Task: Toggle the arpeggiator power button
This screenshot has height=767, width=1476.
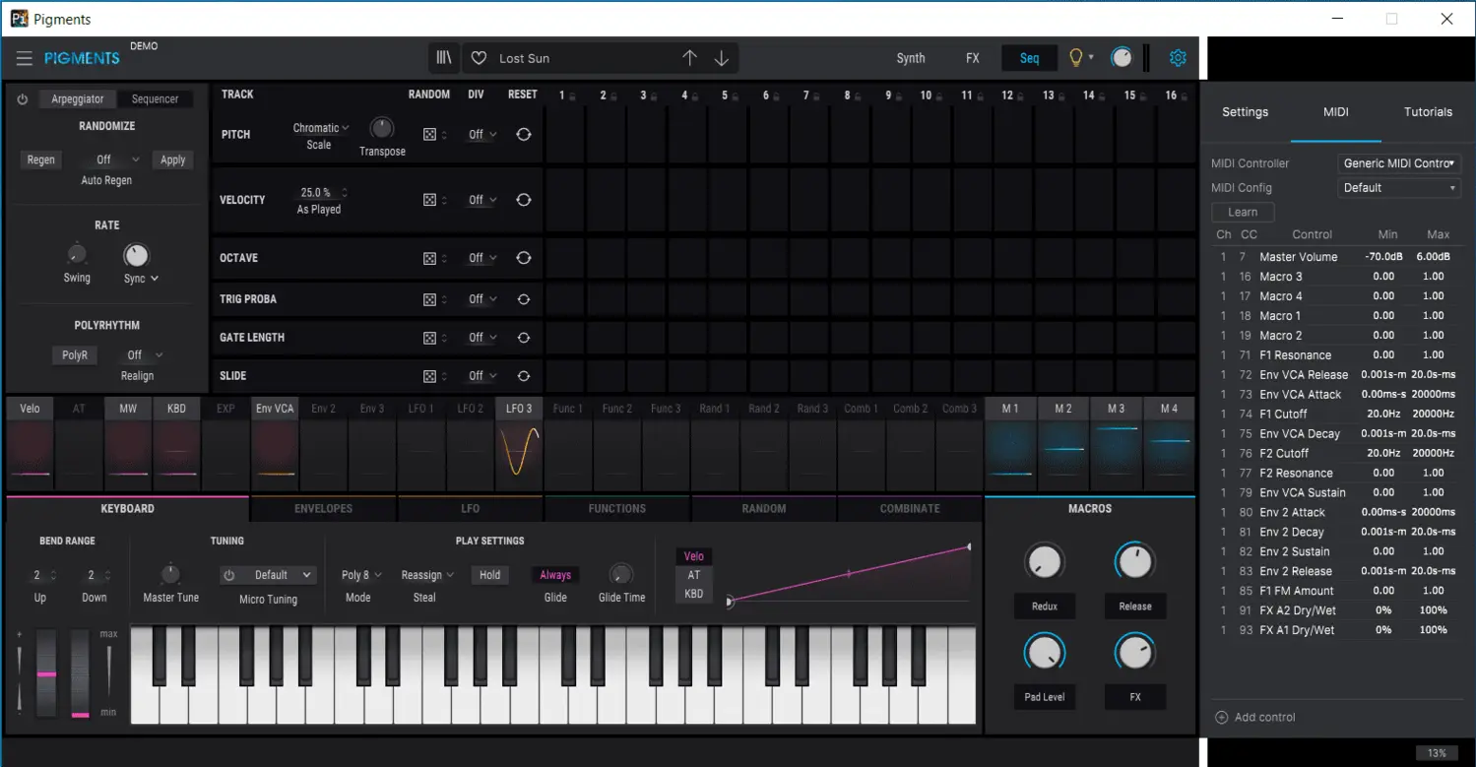Action: [x=23, y=99]
